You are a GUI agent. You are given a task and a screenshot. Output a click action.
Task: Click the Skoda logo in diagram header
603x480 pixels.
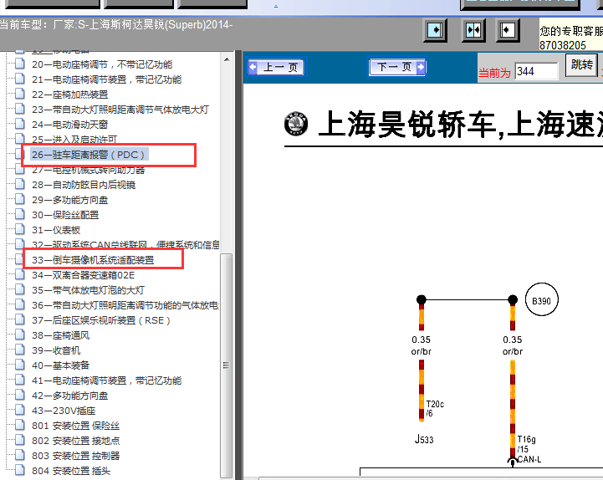click(x=296, y=124)
